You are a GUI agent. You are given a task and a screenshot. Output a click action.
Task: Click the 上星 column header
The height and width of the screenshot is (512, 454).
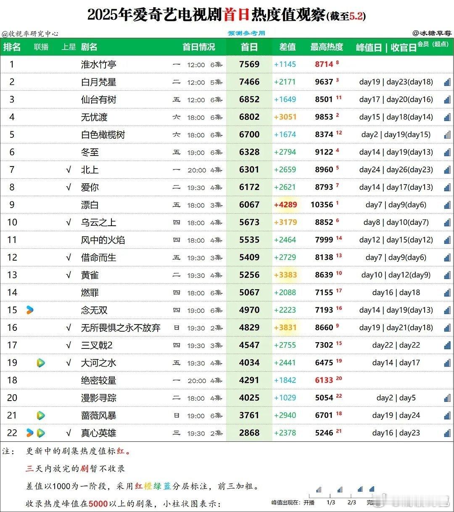pos(69,47)
